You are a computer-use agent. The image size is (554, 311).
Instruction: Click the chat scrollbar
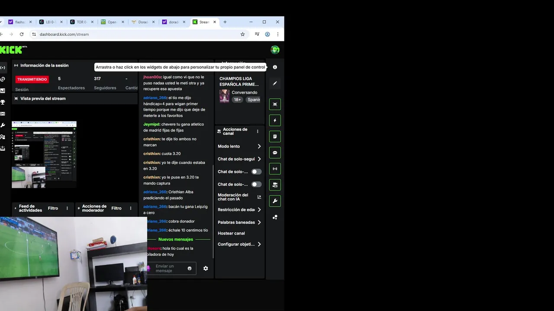[213, 212]
